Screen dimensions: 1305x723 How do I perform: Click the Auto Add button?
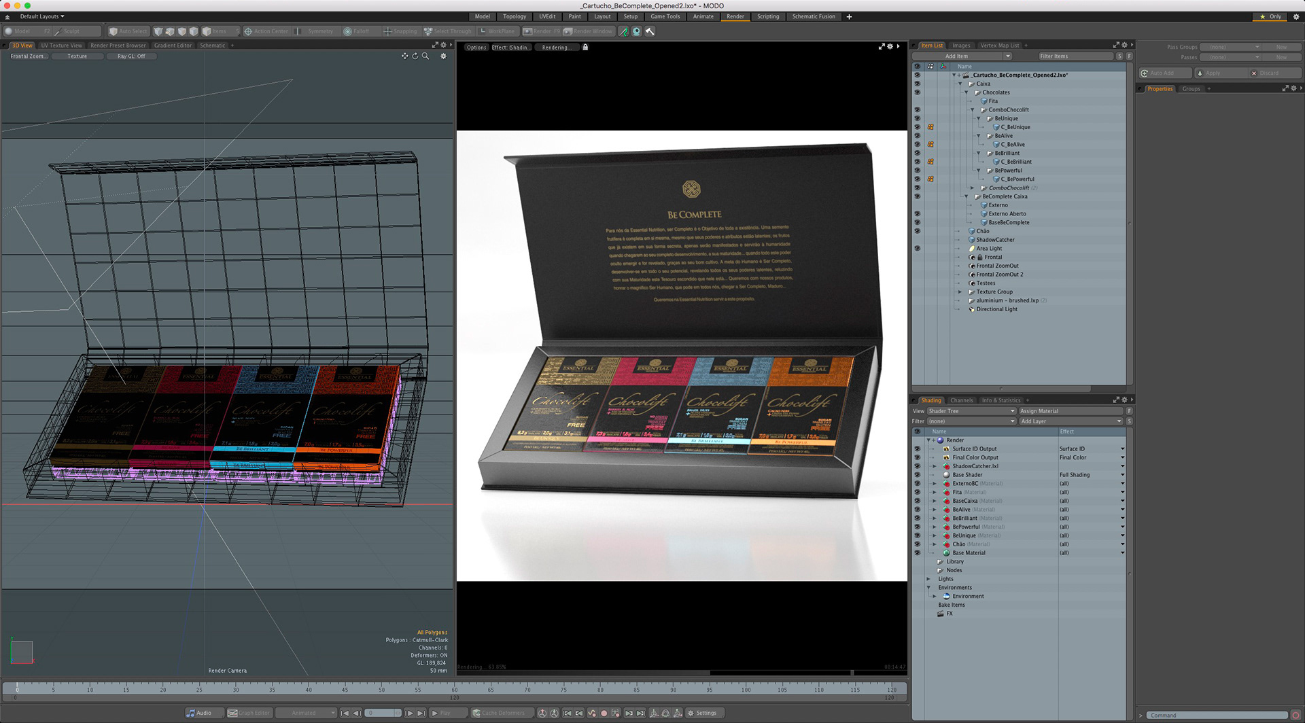[1165, 73]
